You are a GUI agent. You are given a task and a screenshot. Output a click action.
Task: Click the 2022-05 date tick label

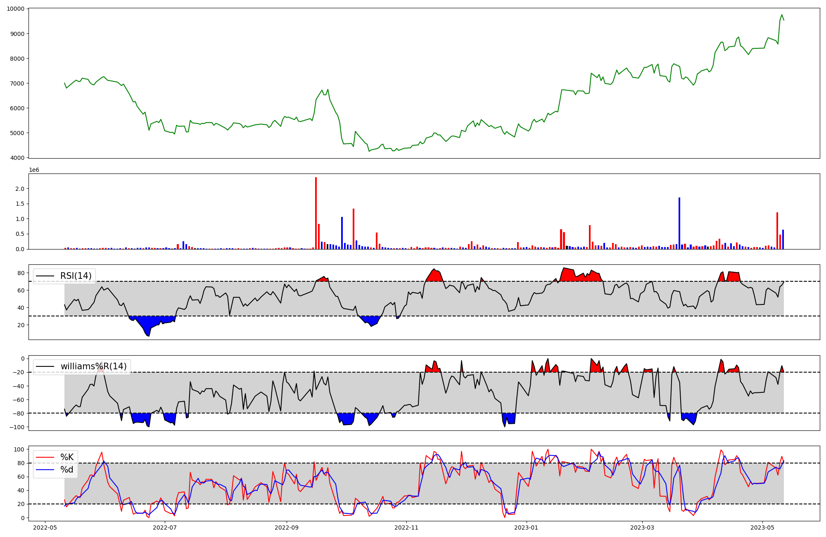tap(45, 527)
